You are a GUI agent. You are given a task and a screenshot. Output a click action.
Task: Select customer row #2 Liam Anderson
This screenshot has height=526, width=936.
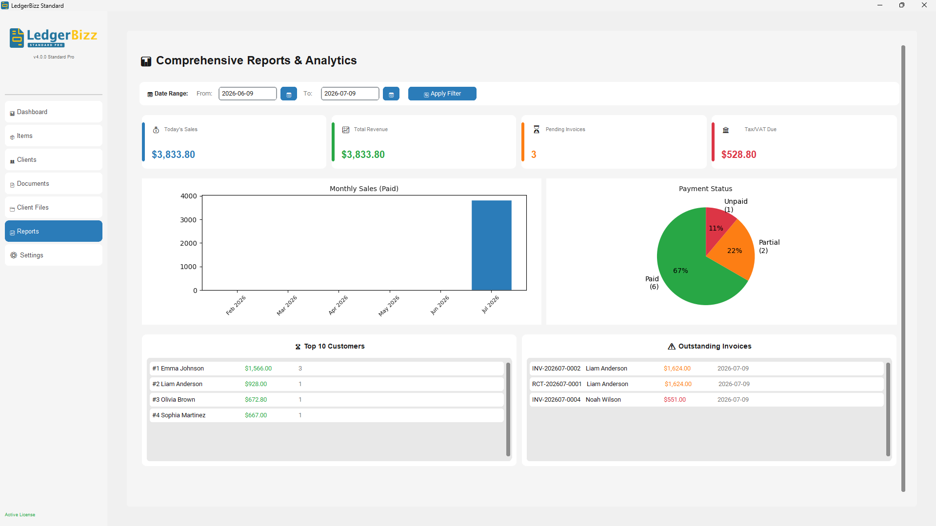point(326,384)
